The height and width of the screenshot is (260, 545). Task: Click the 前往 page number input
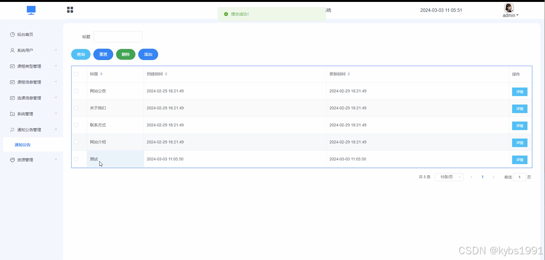520,177
